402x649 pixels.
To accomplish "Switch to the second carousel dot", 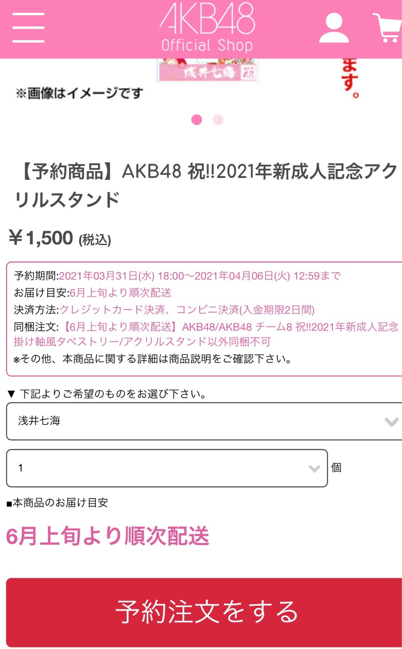I will tap(218, 120).
